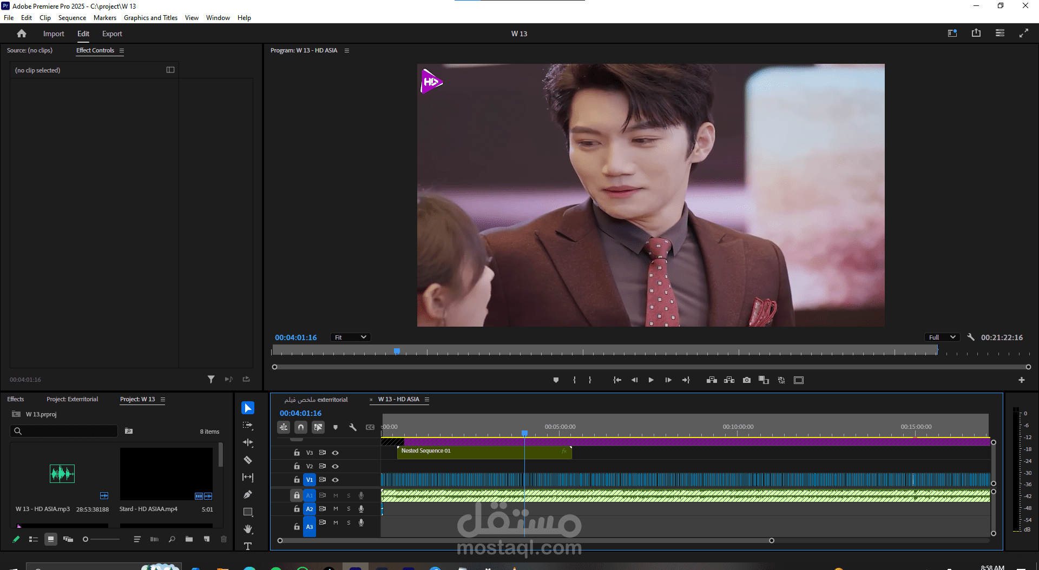Viewport: 1039px width, 570px height.
Task: Open W 13 - HD ASIA sequence panel menu
Action: click(x=427, y=399)
